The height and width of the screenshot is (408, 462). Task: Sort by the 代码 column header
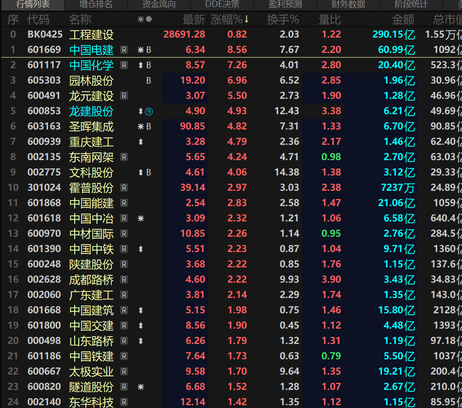pyautogui.click(x=38, y=19)
